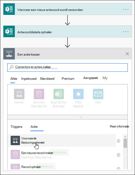Screen dimensions: 135x175
Task: Select the Common Data Service connector icon
Action: 39,94
